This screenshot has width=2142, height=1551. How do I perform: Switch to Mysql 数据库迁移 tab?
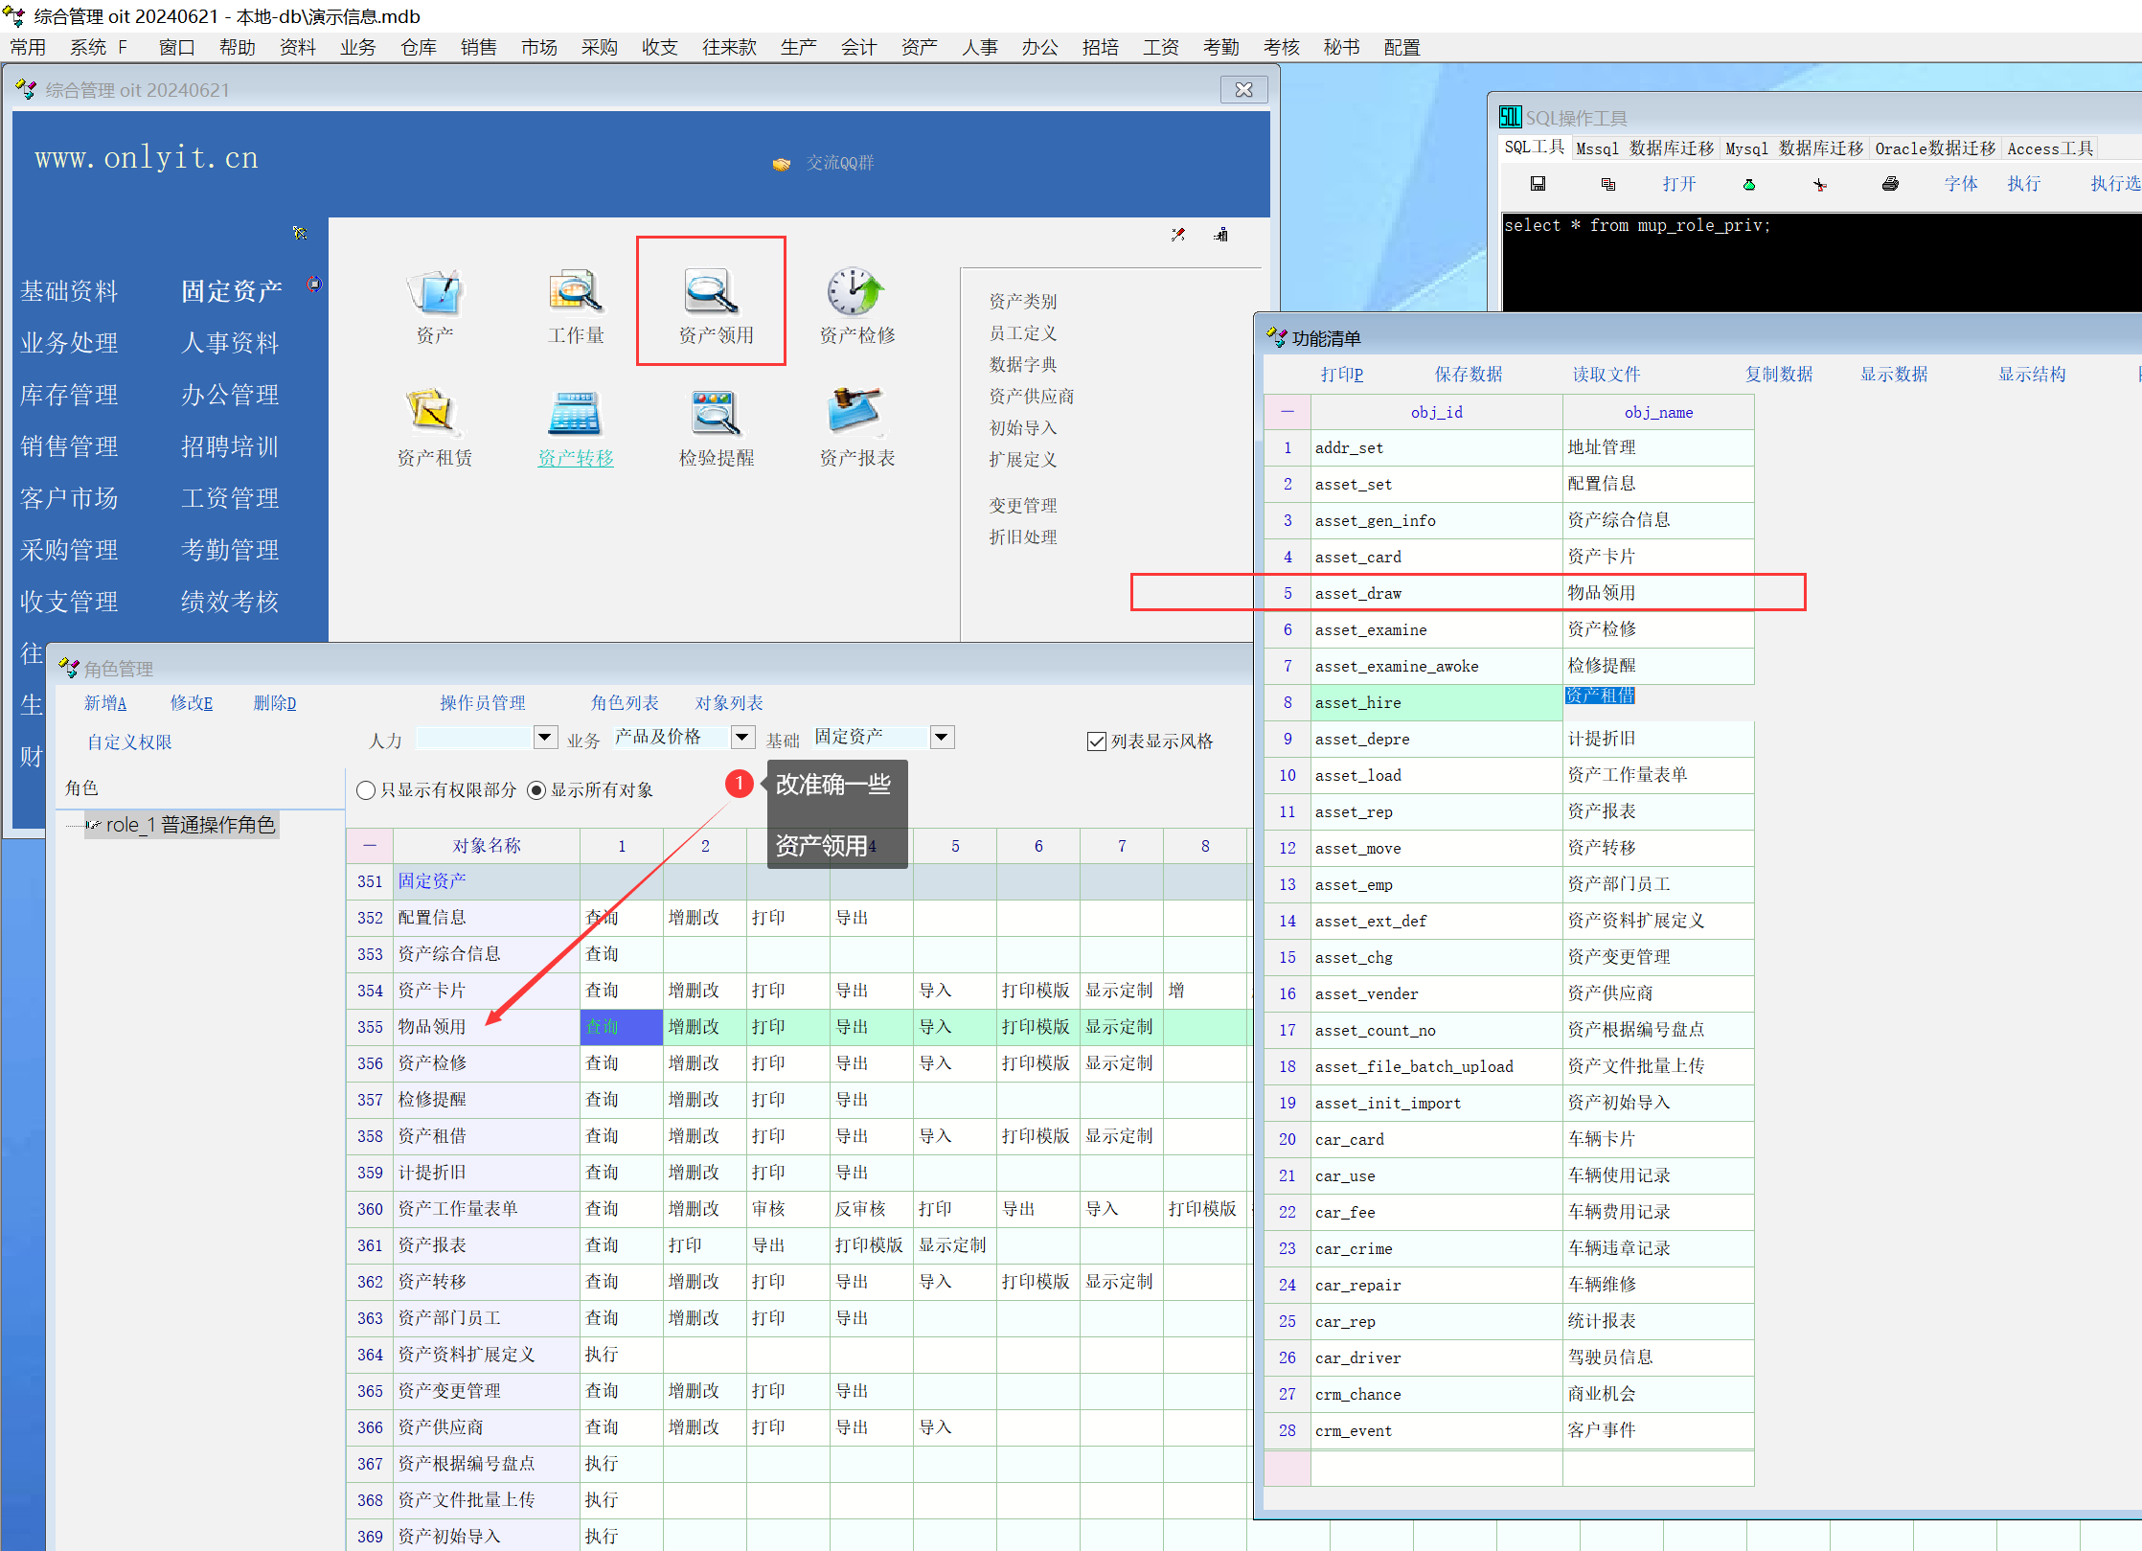(x=1793, y=148)
